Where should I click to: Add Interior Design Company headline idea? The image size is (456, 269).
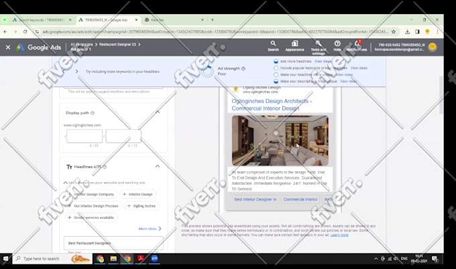(x=91, y=194)
